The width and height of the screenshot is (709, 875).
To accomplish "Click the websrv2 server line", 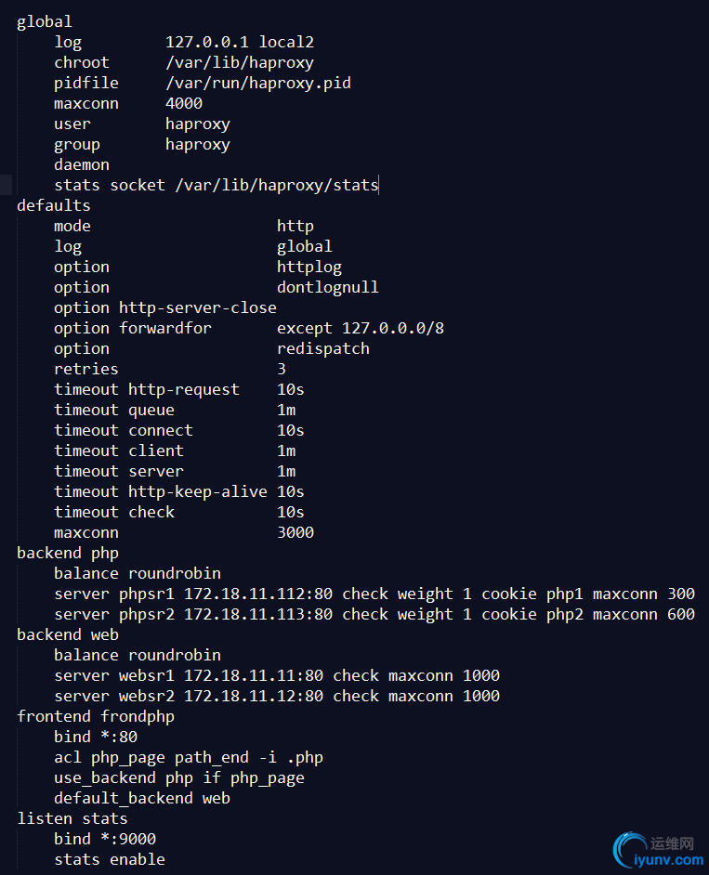I will [276, 696].
